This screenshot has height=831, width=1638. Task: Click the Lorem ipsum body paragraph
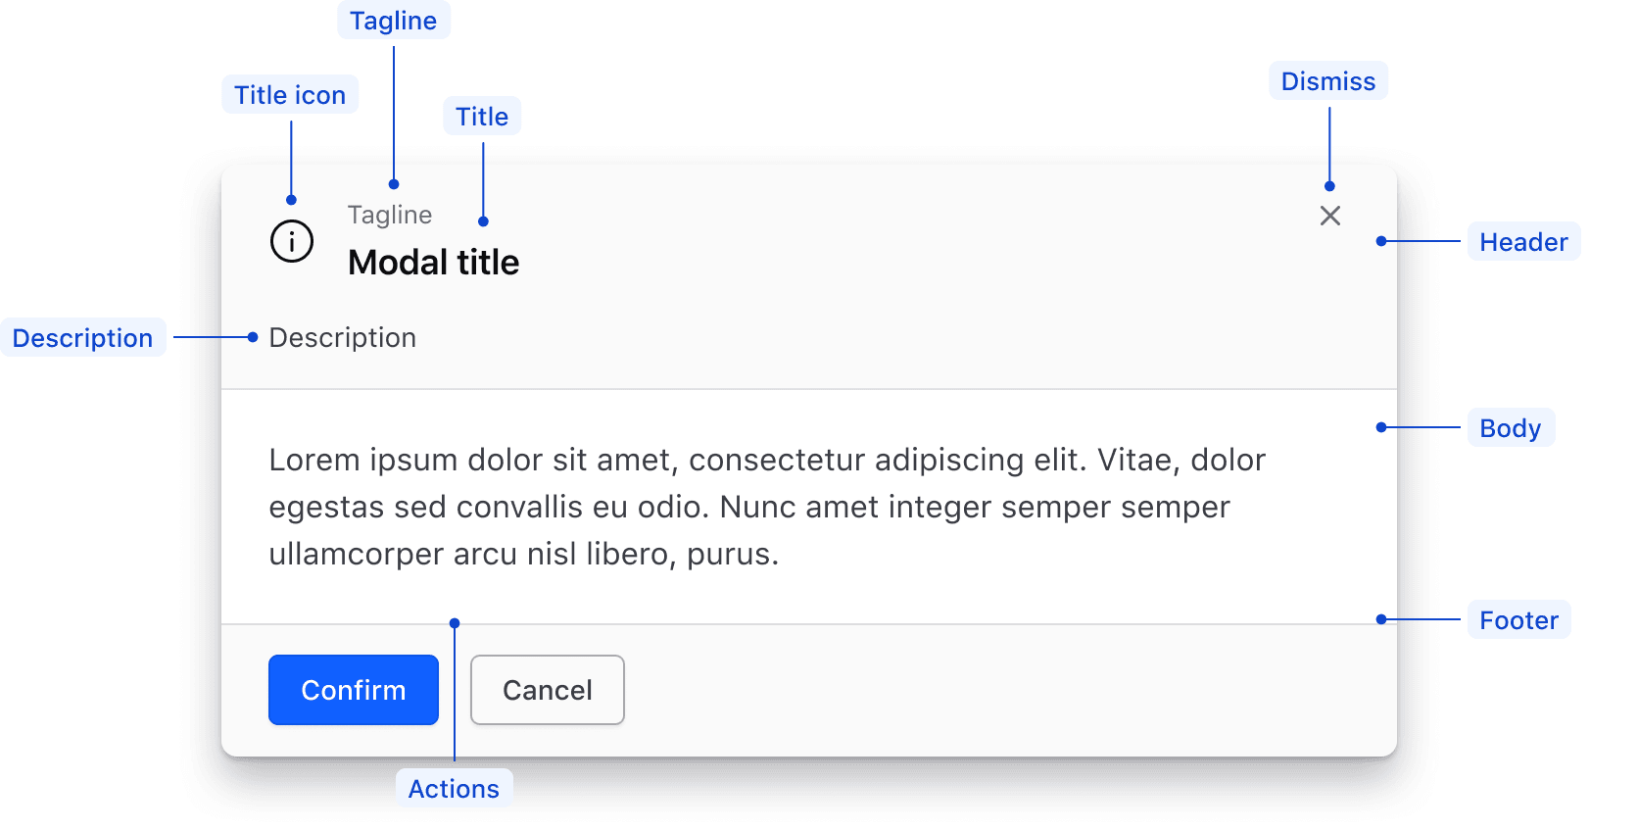click(764, 507)
